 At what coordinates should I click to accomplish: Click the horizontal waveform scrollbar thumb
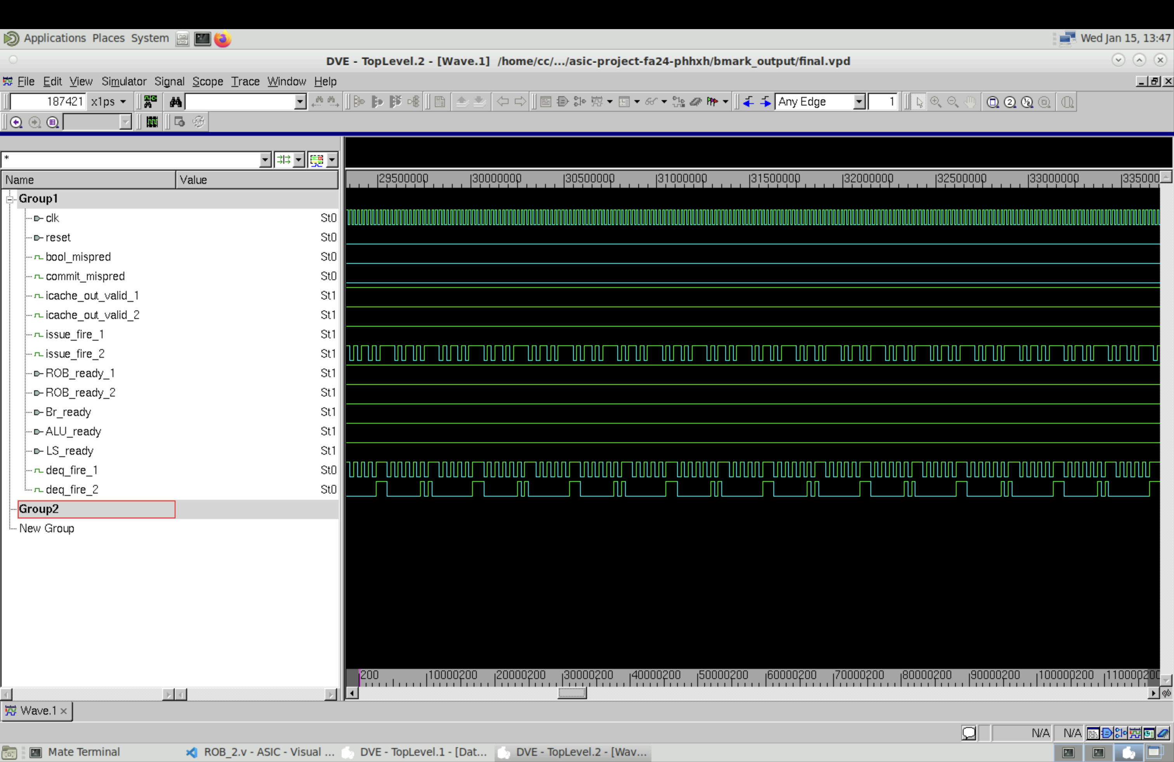click(572, 693)
